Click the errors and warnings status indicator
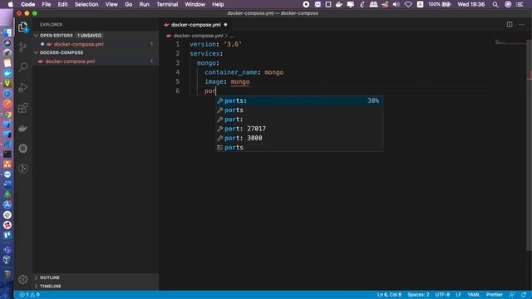 pos(30,295)
